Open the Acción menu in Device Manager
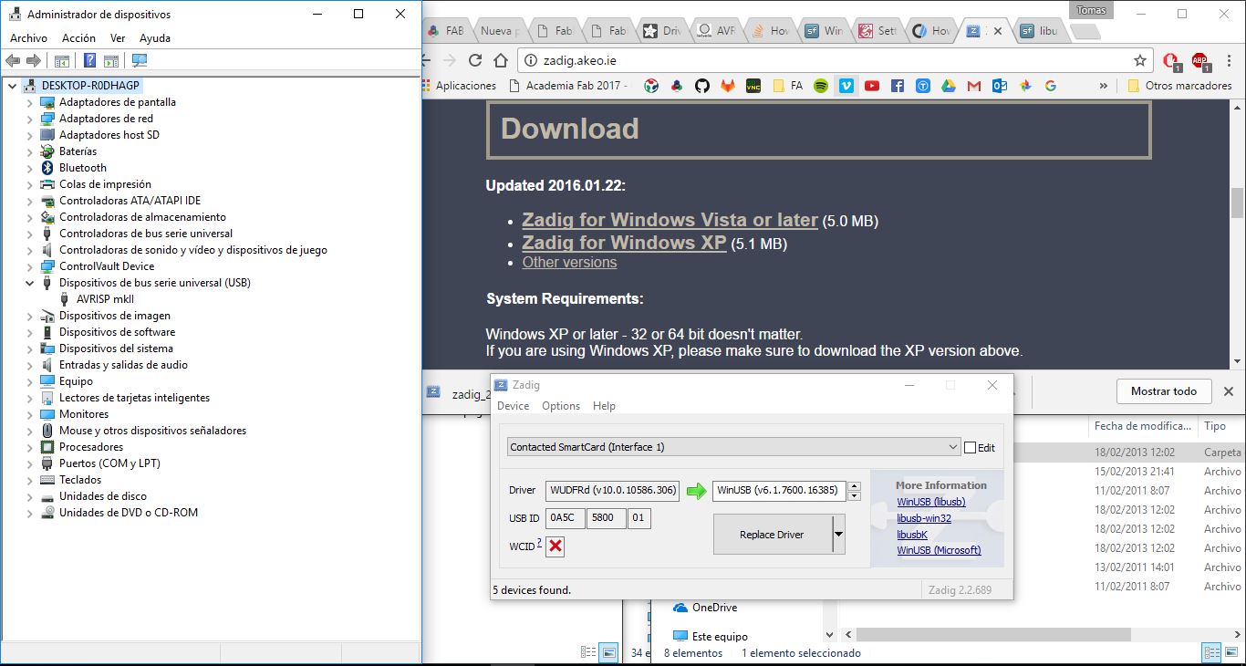 click(x=78, y=38)
